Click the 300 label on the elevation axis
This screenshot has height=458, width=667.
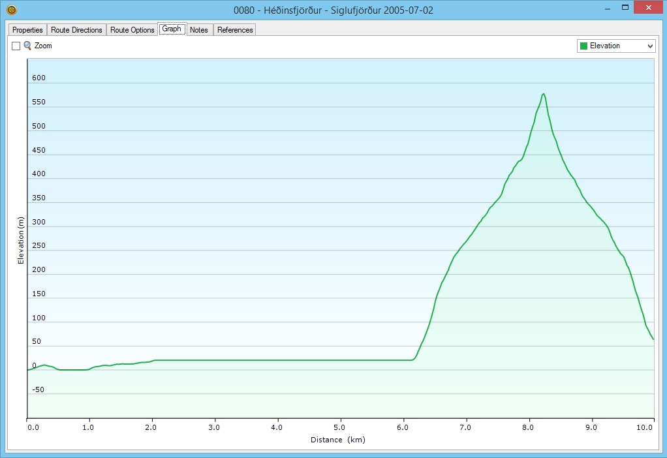click(x=39, y=222)
